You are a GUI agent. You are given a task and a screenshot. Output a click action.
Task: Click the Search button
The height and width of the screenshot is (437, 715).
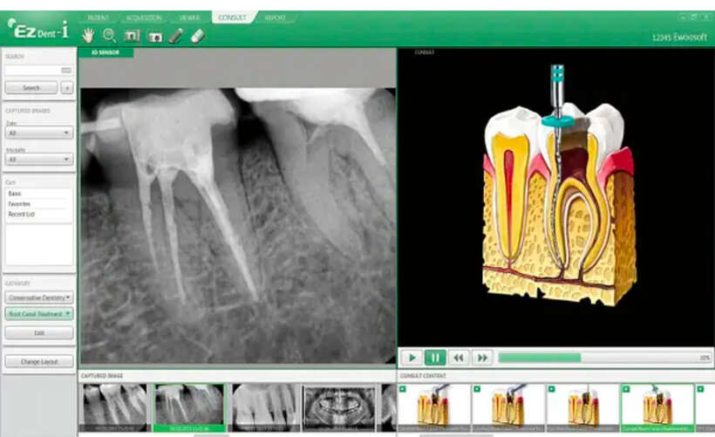[31, 88]
